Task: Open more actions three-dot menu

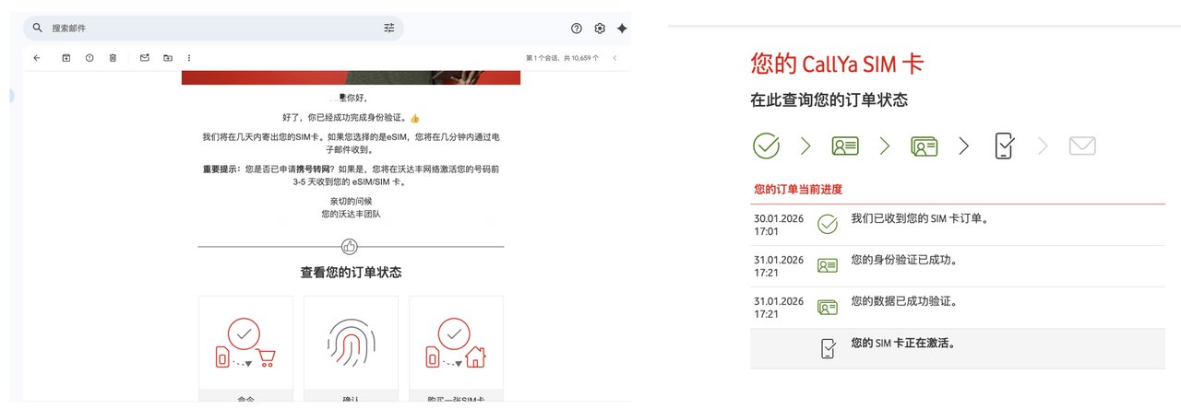Action: (189, 58)
